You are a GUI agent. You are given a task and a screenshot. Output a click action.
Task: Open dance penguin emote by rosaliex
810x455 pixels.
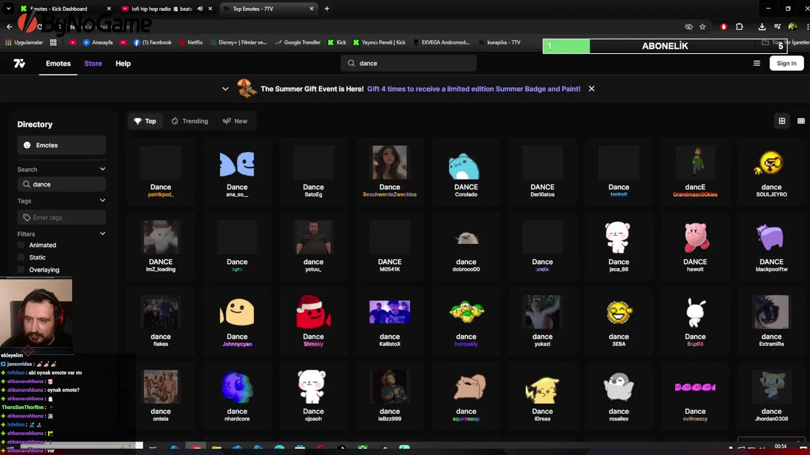pyautogui.click(x=619, y=395)
